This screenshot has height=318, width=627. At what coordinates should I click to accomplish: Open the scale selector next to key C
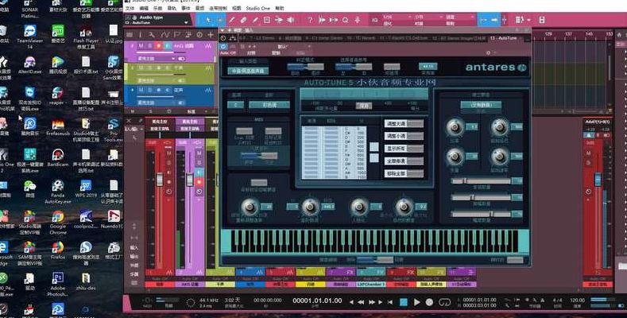point(269,105)
